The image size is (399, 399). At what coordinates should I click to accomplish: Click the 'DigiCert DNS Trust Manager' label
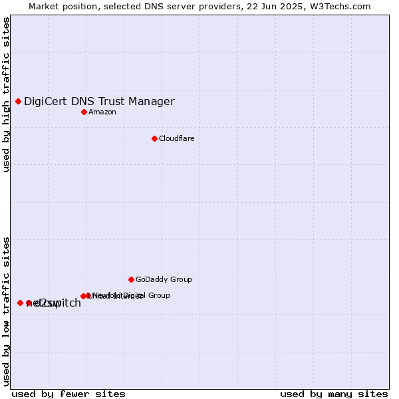click(99, 102)
